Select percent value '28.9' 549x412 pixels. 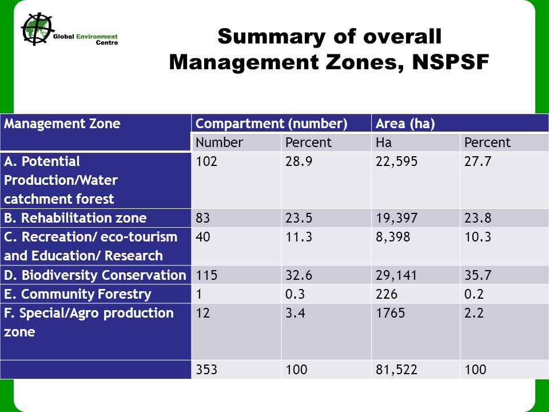pos(299,161)
